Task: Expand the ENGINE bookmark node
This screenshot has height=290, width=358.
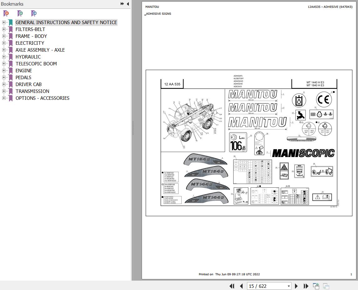Action: pos(4,71)
